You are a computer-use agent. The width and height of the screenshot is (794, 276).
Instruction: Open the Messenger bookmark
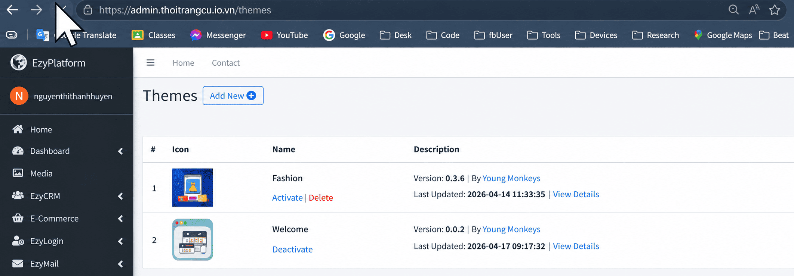pos(218,35)
